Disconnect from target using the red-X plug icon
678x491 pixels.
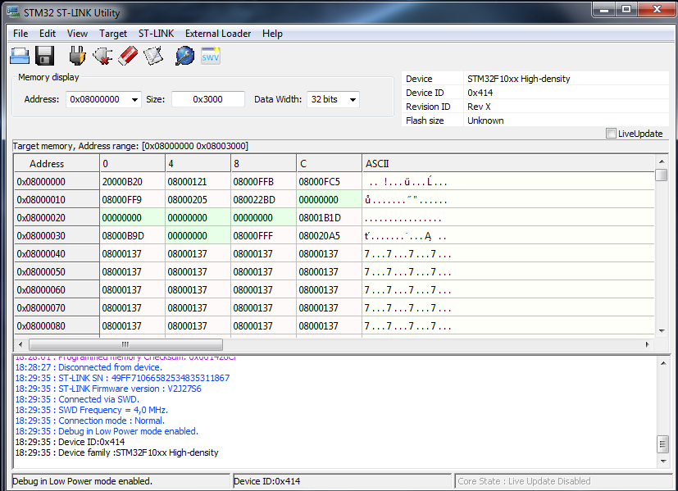click(102, 57)
